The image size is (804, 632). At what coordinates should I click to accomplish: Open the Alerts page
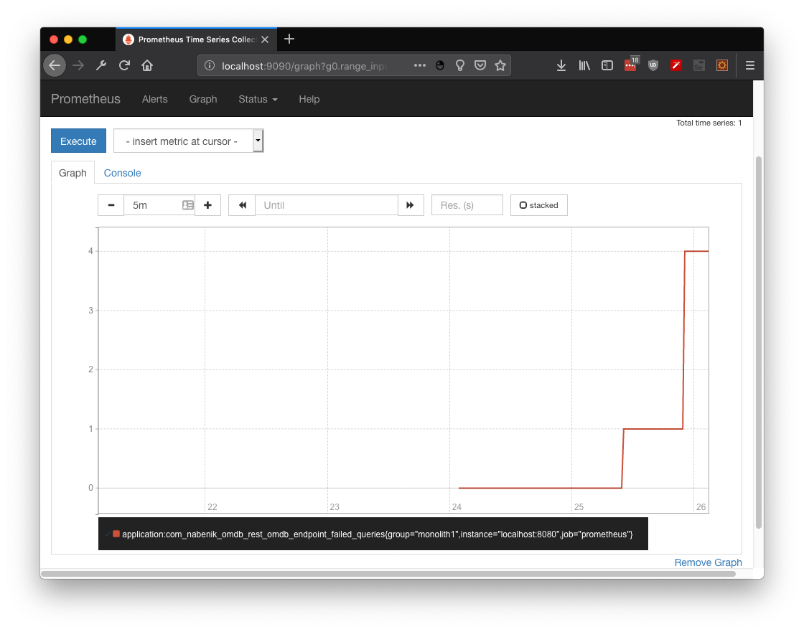click(154, 99)
